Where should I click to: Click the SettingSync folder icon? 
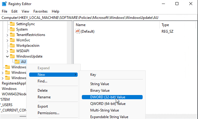tap(12, 24)
